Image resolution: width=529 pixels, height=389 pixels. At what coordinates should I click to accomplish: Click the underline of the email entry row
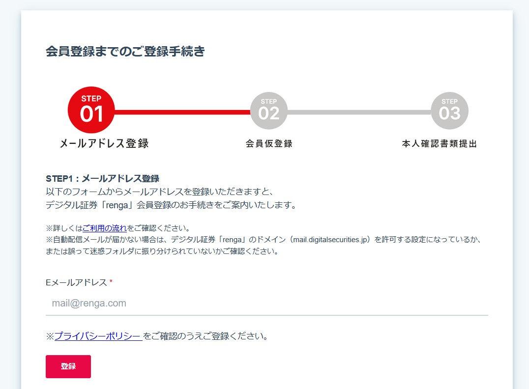(267, 314)
